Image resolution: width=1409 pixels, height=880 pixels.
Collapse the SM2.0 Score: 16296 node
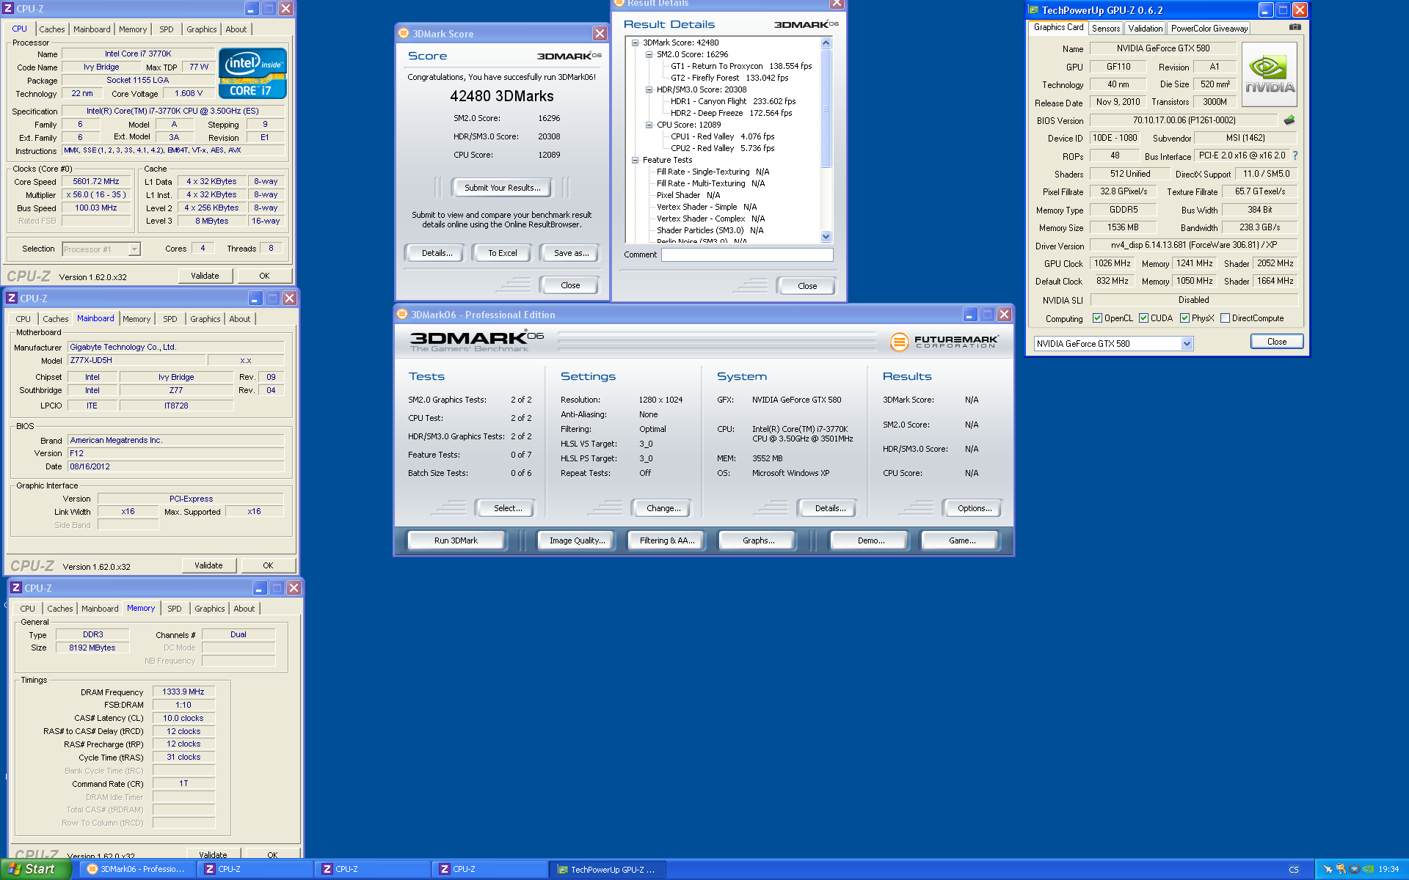[649, 54]
